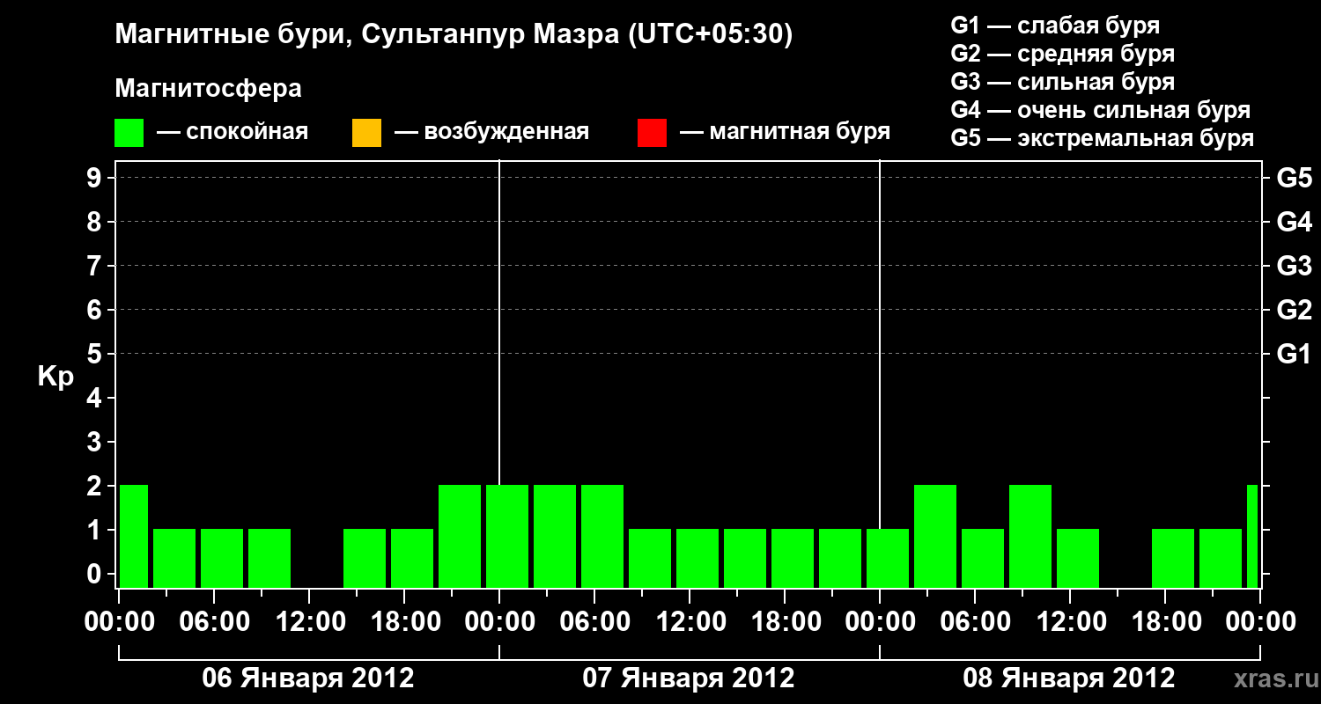Click the 12:00 time label above 07 Января
The width and height of the screenshot is (1321, 704).
[690, 622]
